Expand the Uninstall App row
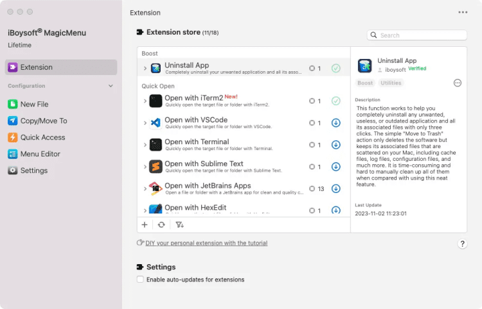Screen dimensions: 482x309 tap(145, 68)
